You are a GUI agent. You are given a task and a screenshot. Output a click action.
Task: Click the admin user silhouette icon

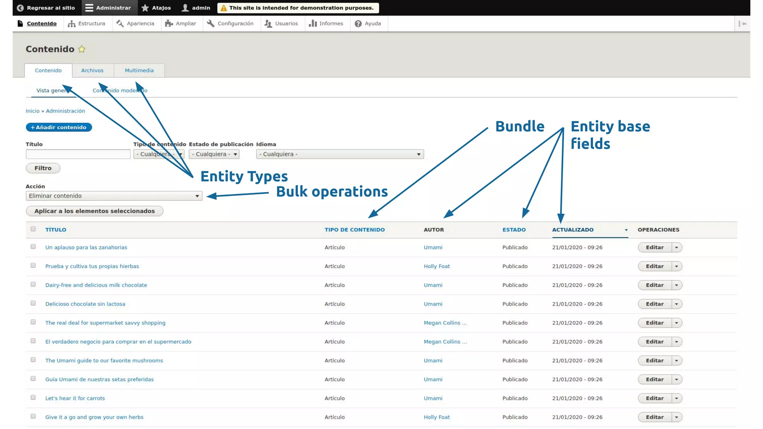point(185,8)
